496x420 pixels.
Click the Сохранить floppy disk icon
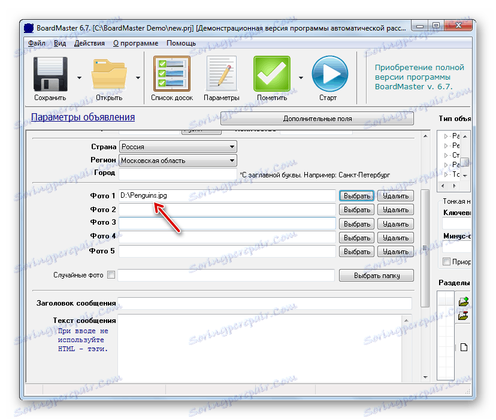(50, 74)
